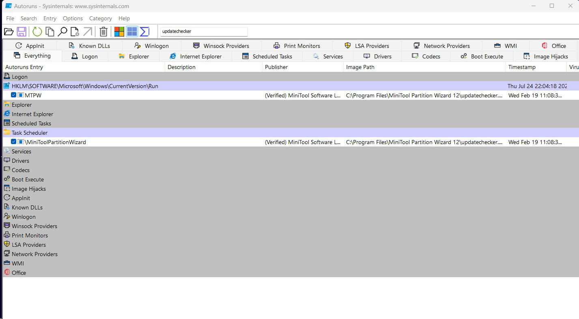Delete the selected entry with trash icon
579x319 pixels.
point(103,32)
